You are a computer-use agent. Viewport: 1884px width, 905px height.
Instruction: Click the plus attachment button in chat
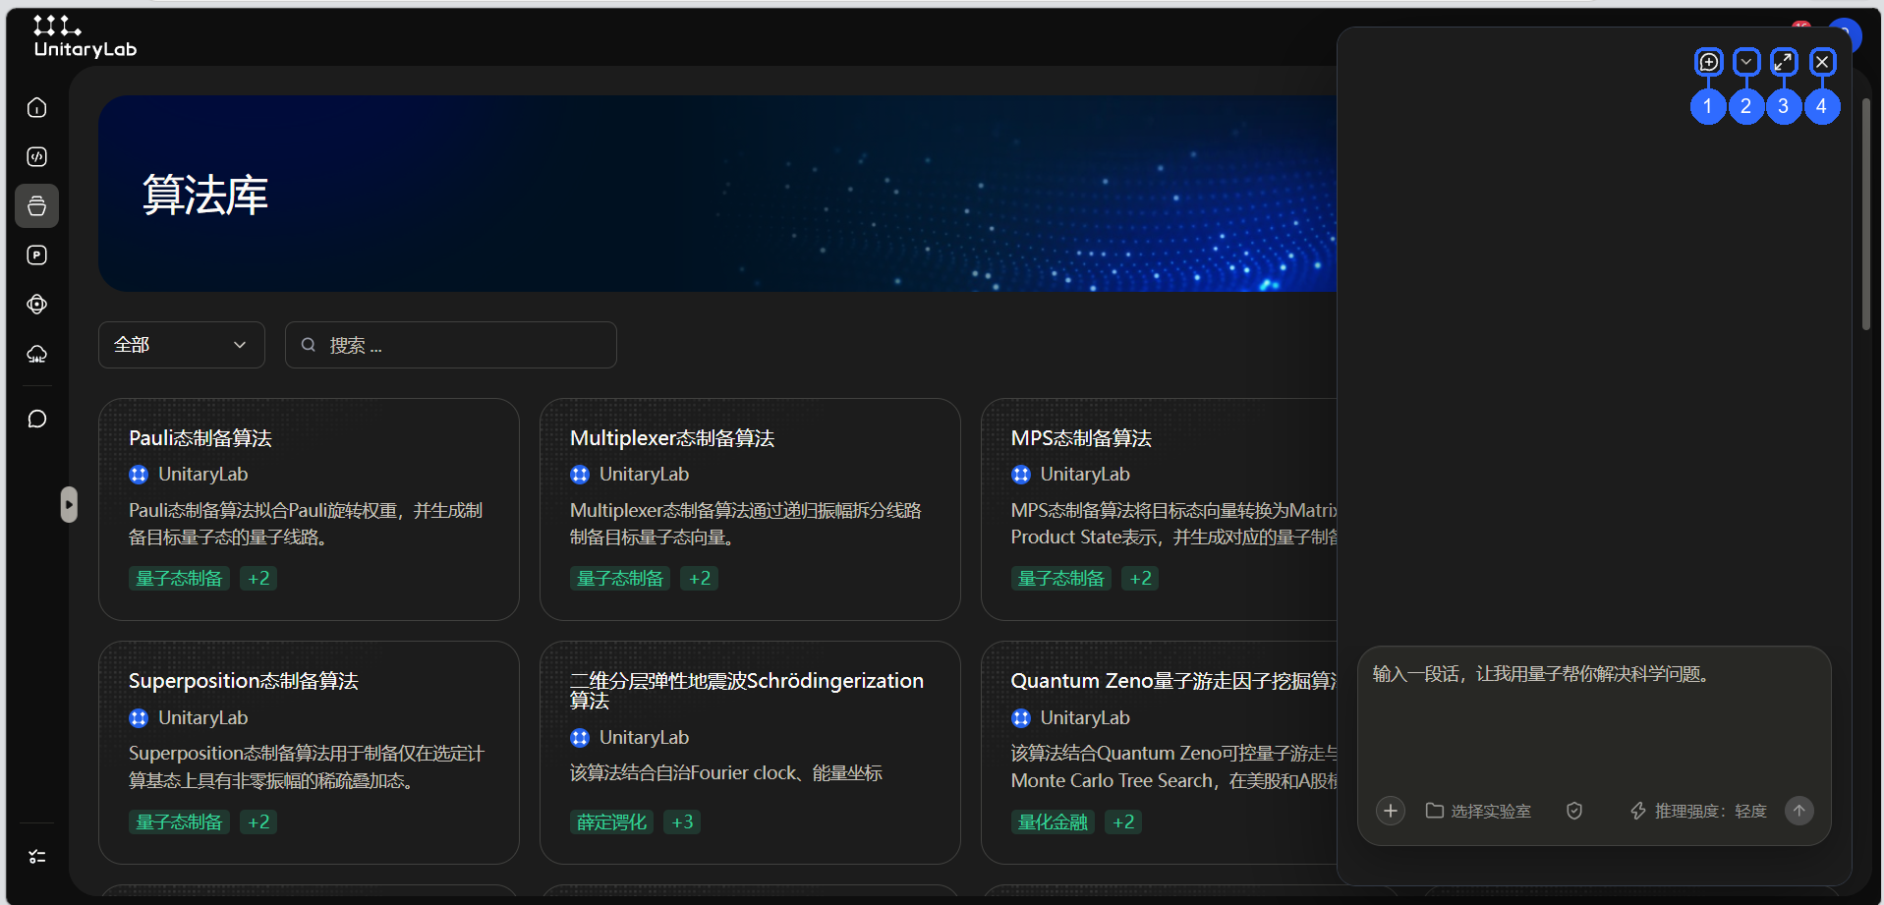click(1390, 811)
